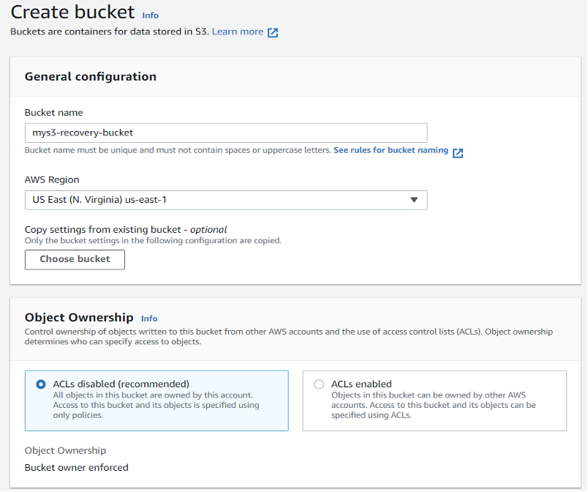Click Info beside the Object Ownership heading
This screenshot has height=492, width=588.
tap(149, 318)
